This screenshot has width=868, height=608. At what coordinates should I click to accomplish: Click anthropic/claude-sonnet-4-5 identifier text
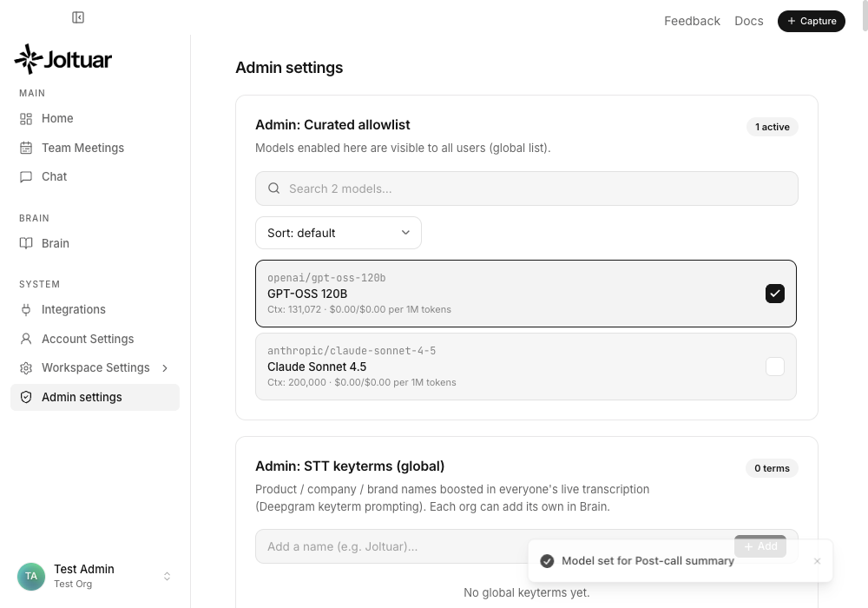coord(352,351)
